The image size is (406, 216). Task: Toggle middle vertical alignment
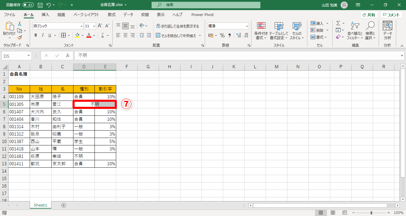click(x=125, y=26)
